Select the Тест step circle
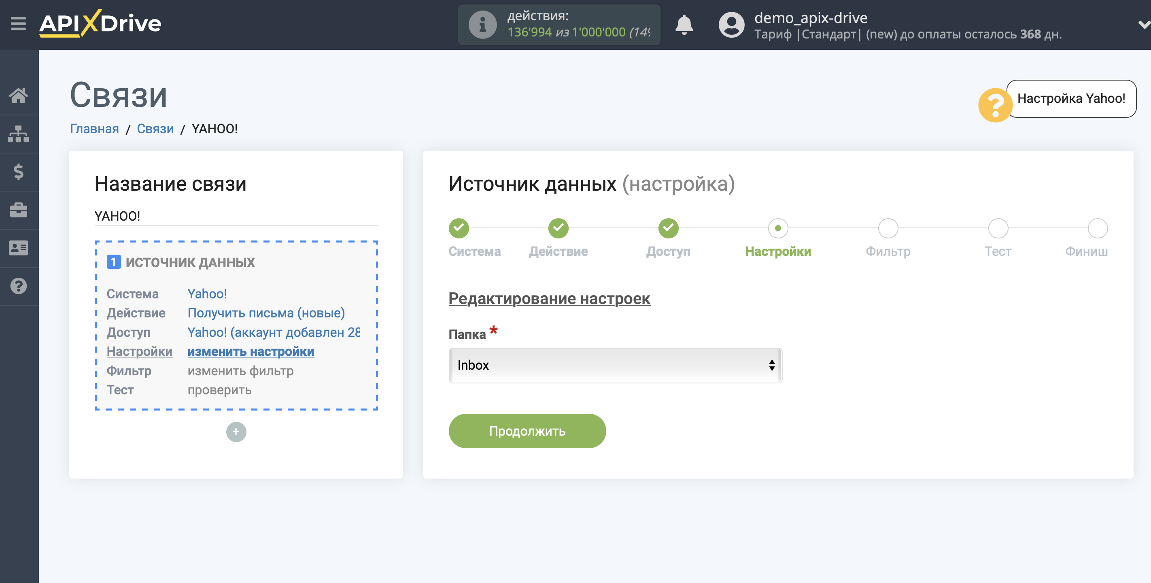 [x=998, y=228]
